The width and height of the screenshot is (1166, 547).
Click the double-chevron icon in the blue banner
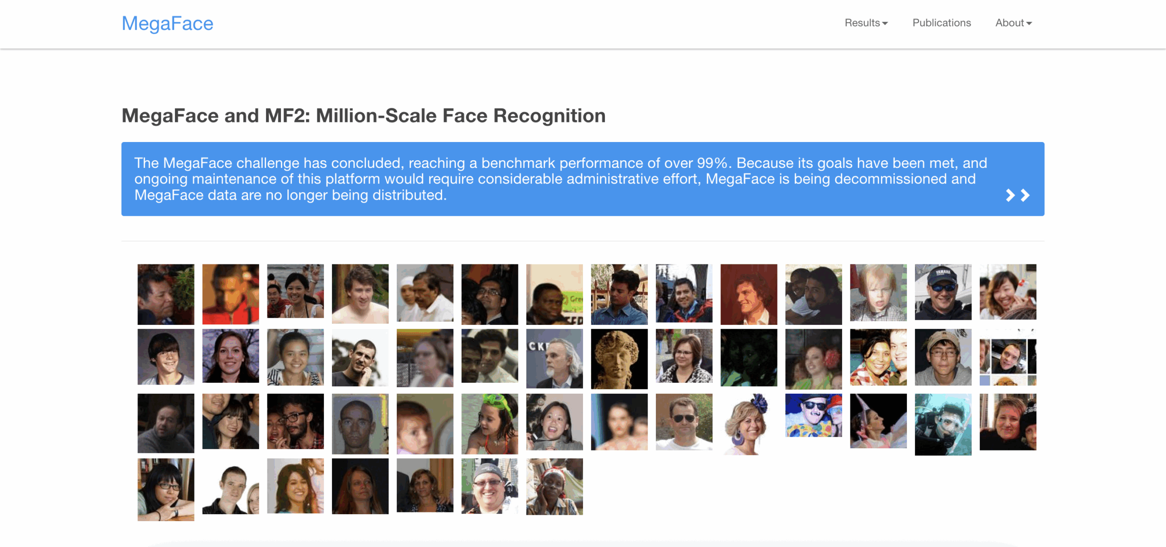(1018, 195)
